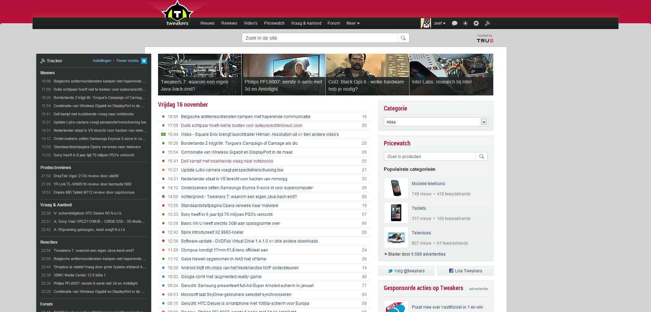Click the star icon at 14:00 Achtergrond
This screenshot has width=651, height=312.
pos(163,197)
